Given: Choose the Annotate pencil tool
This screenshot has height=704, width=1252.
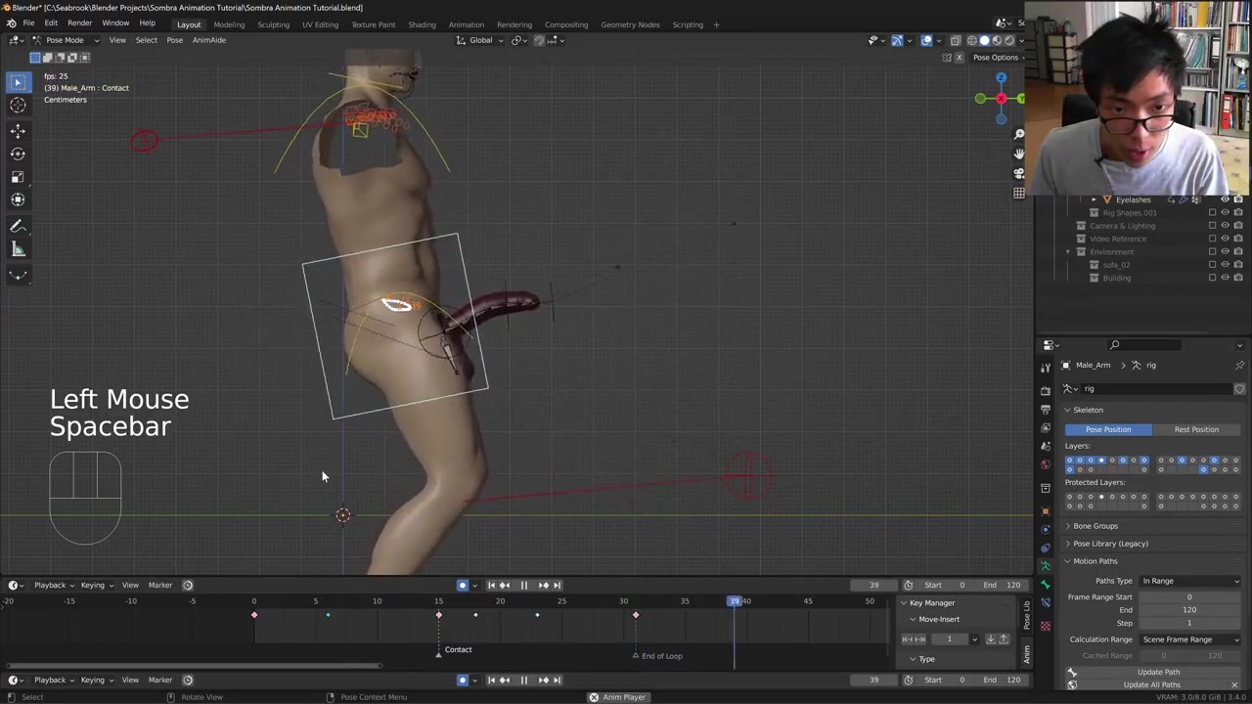Looking at the screenshot, I should pyautogui.click(x=18, y=226).
